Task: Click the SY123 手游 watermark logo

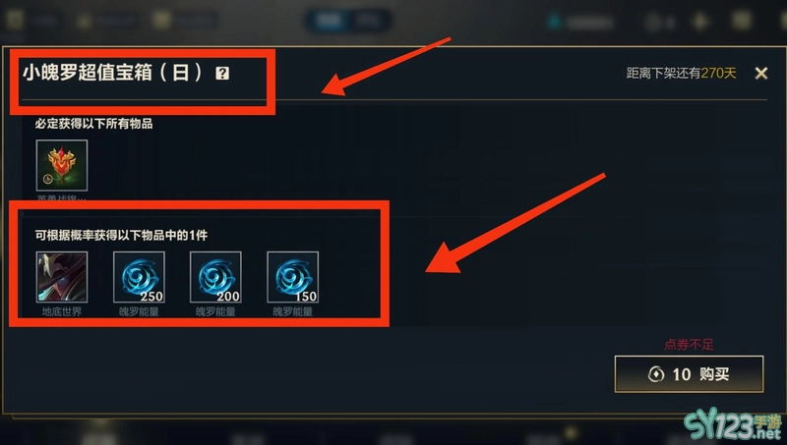Action: [x=733, y=425]
